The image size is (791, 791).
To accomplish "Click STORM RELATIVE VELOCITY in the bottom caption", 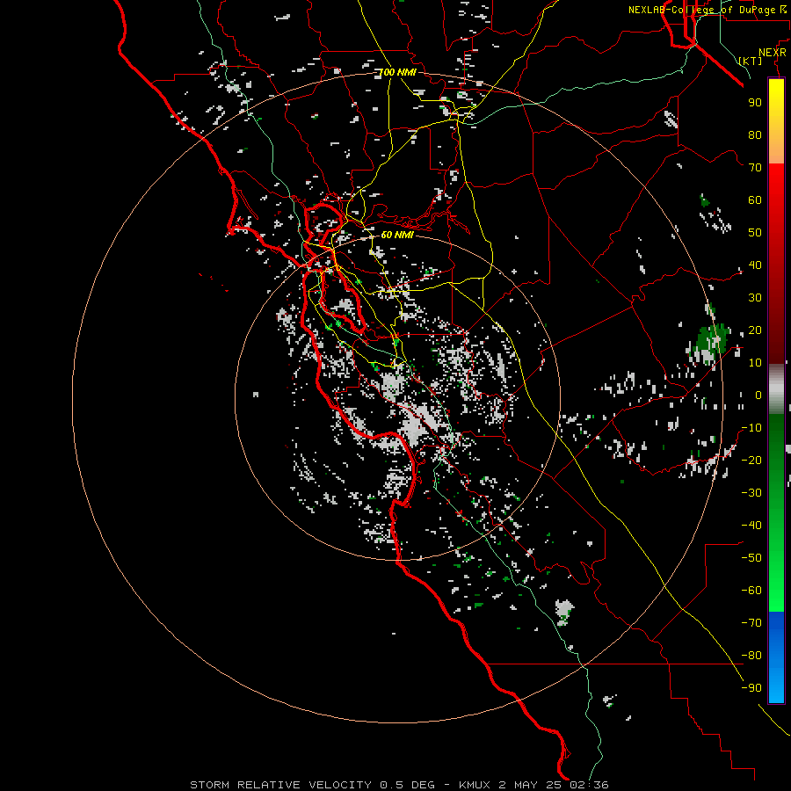I will (281, 785).
